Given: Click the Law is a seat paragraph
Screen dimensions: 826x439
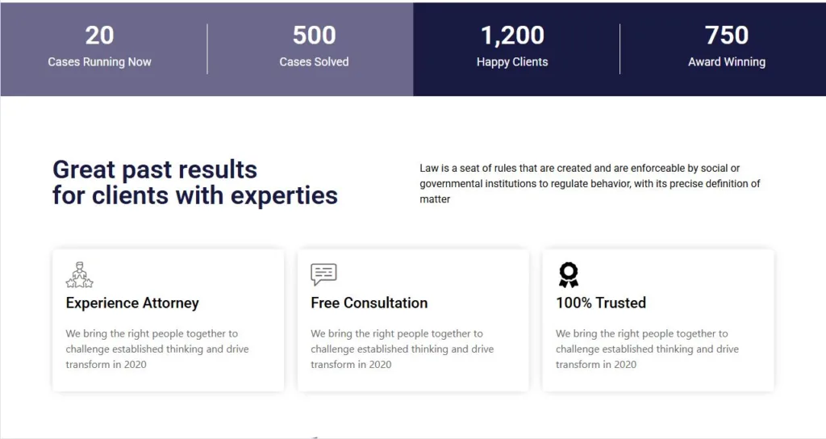Looking at the screenshot, I should pyautogui.click(x=590, y=183).
